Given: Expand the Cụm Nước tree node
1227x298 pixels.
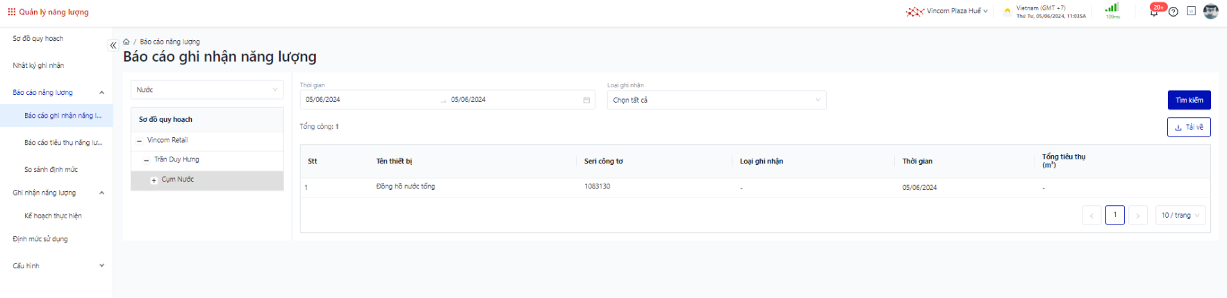Looking at the screenshot, I should pos(154,180).
